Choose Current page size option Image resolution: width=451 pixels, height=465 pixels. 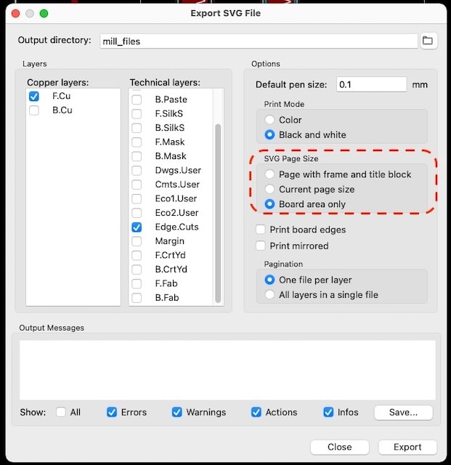coord(269,189)
